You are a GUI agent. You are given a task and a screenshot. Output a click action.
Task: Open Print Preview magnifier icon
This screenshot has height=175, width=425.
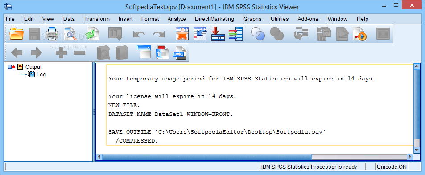click(70, 34)
